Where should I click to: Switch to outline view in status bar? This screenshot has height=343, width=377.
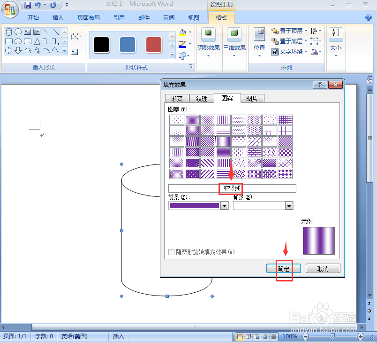(x=265, y=336)
